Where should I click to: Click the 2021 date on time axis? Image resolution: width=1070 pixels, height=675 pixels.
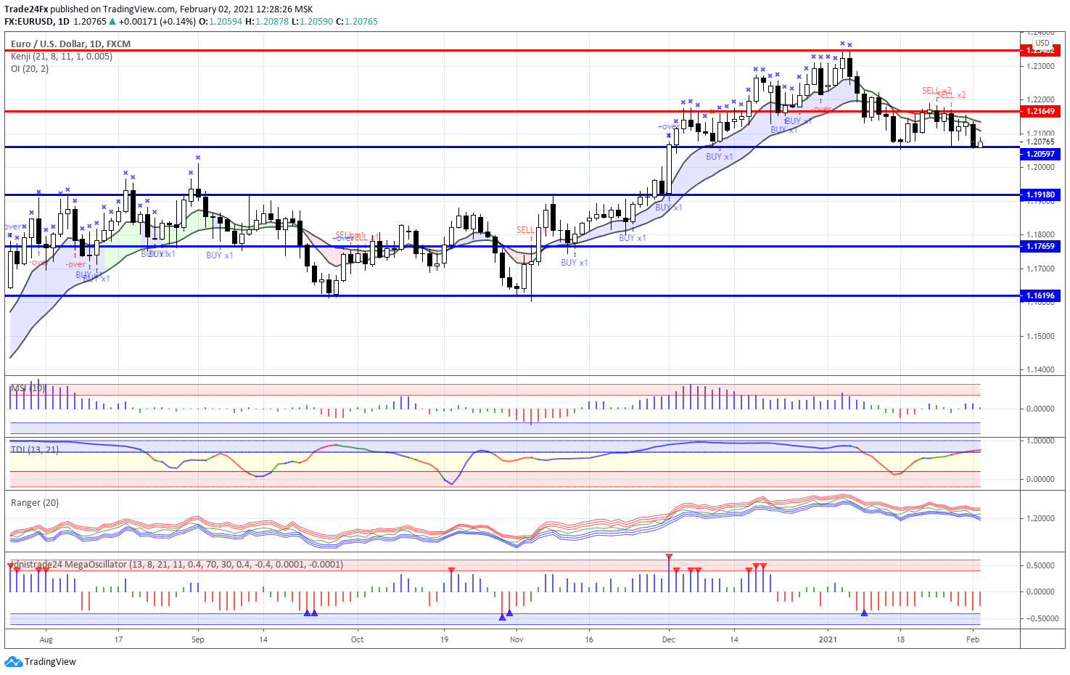coord(828,639)
